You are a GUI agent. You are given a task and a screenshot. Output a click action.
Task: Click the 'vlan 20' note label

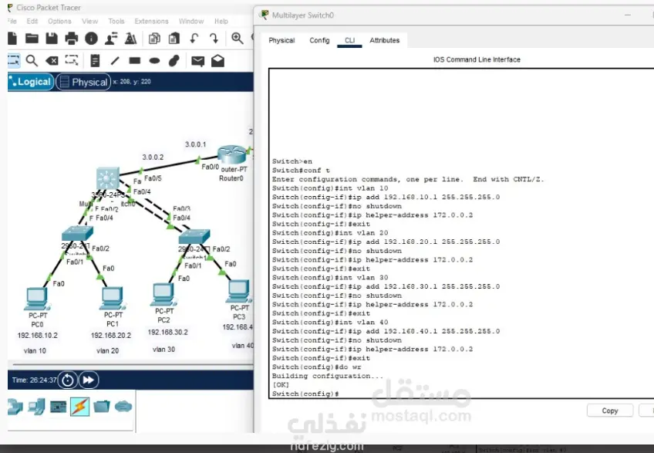click(x=108, y=350)
